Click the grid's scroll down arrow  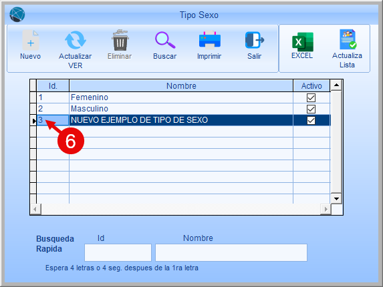tap(336, 198)
